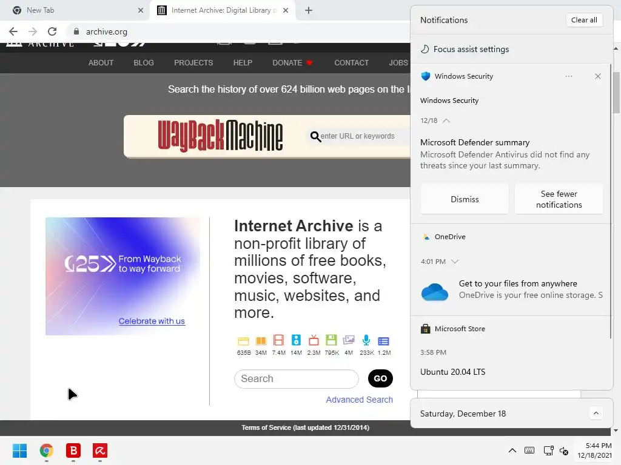Open the ABOUT menu item
Screen dimensions: 621x465
point(101,63)
